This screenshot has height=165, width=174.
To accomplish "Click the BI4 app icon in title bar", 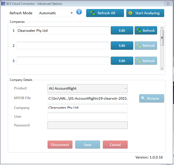I will 3,4.
